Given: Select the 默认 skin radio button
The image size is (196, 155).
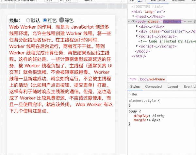Looking at the screenshot, I should coord(28,20).
